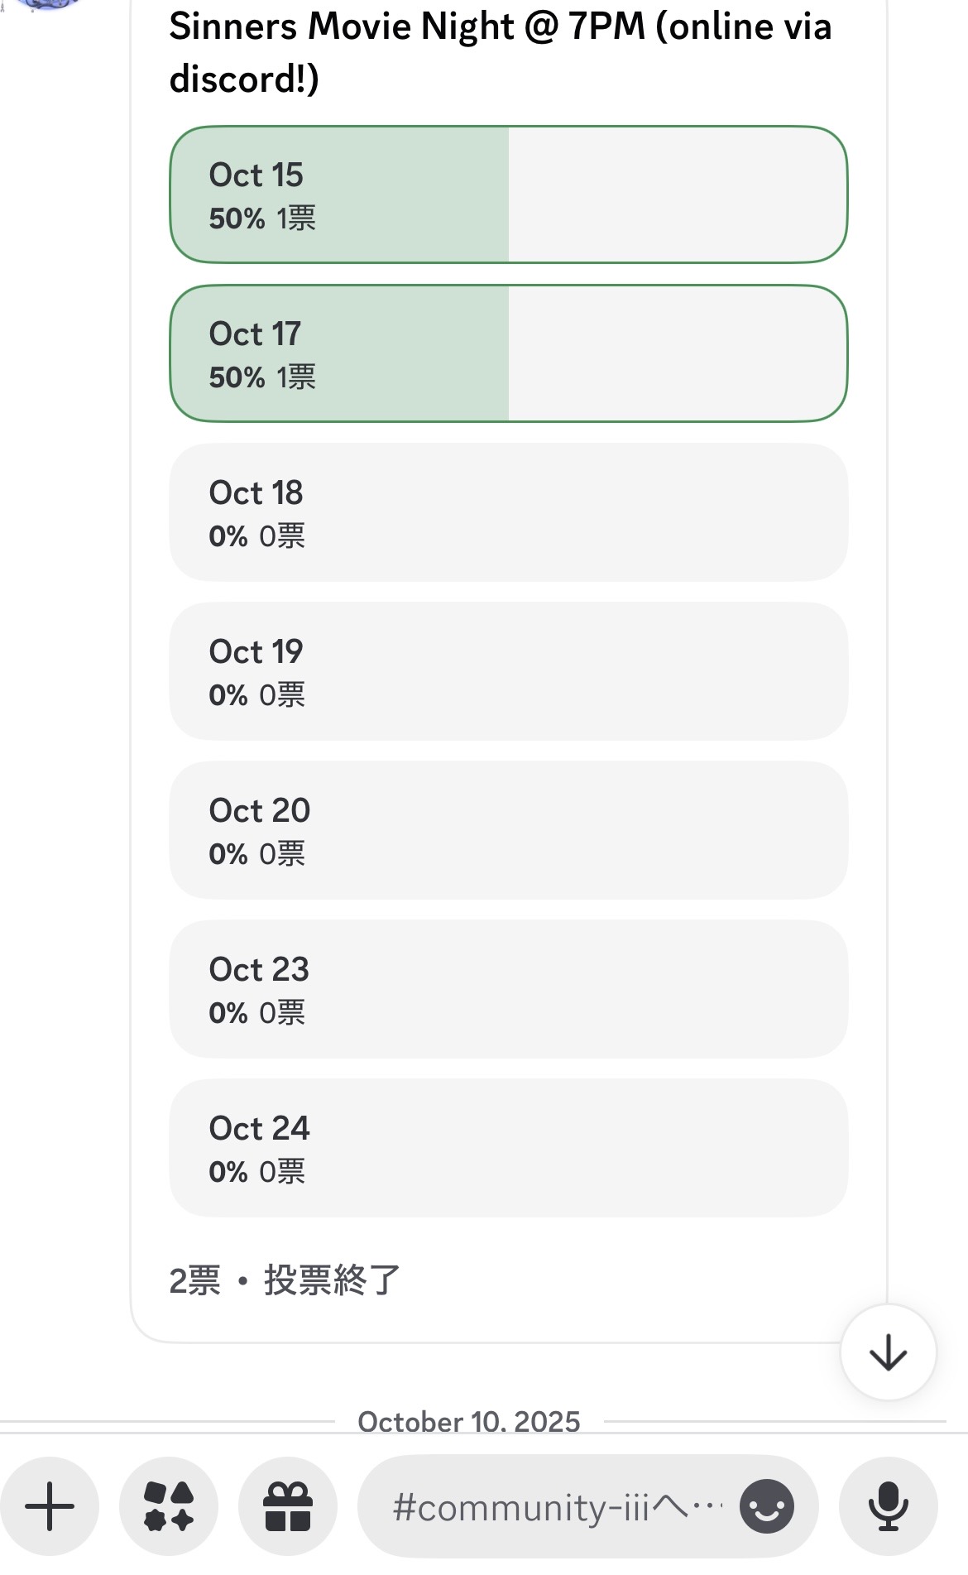968x1575 pixels.
Task: Jump to latest messages arrow button
Action: [888, 1352]
